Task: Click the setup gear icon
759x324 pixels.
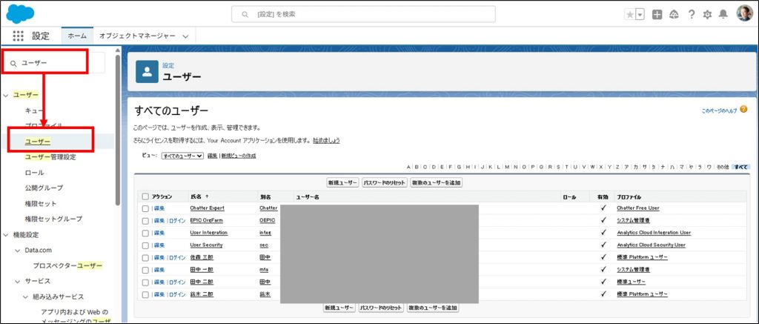Action: (x=707, y=14)
